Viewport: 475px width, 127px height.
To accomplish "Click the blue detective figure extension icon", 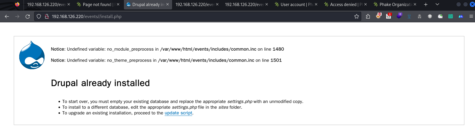I will pos(409,17).
